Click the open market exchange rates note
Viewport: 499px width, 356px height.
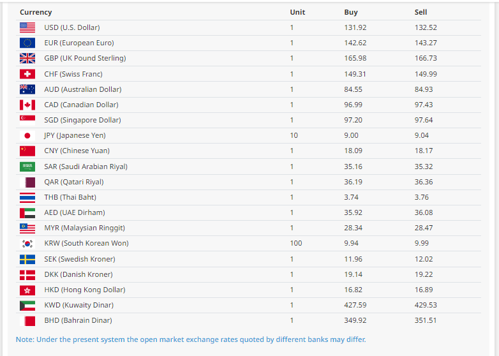pos(191,339)
